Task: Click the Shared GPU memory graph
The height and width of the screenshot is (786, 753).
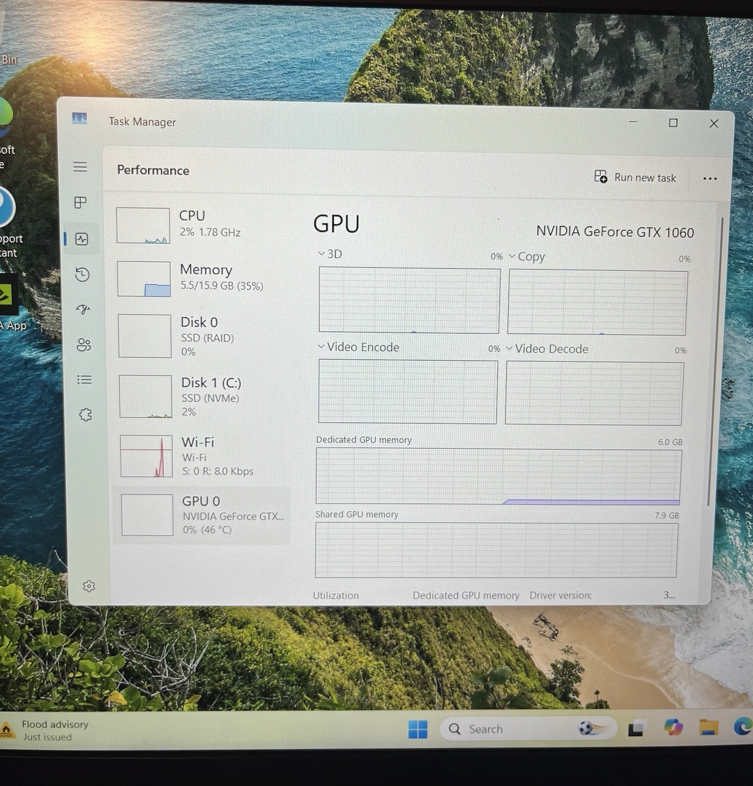Action: (496, 550)
